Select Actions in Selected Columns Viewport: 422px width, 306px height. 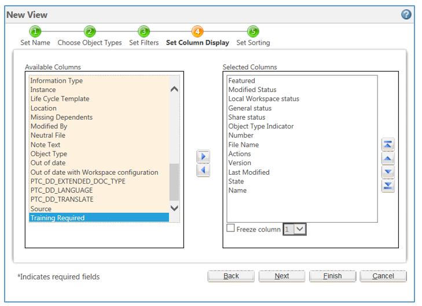[302, 154]
